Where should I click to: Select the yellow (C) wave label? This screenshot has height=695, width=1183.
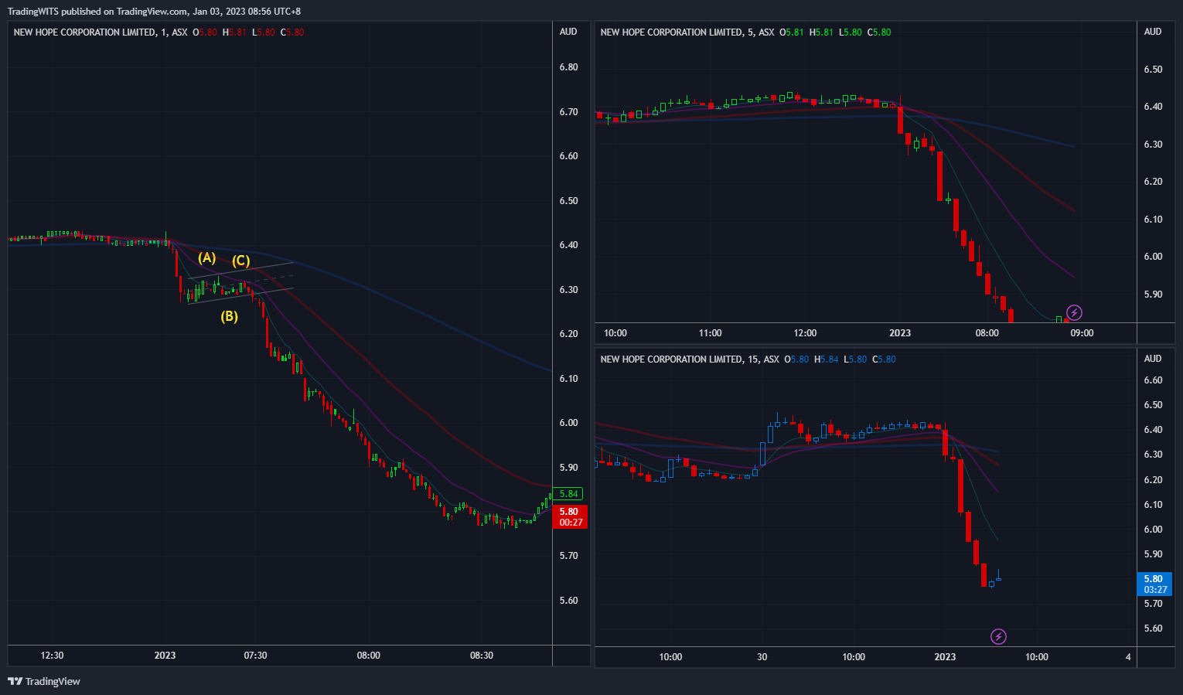point(241,261)
